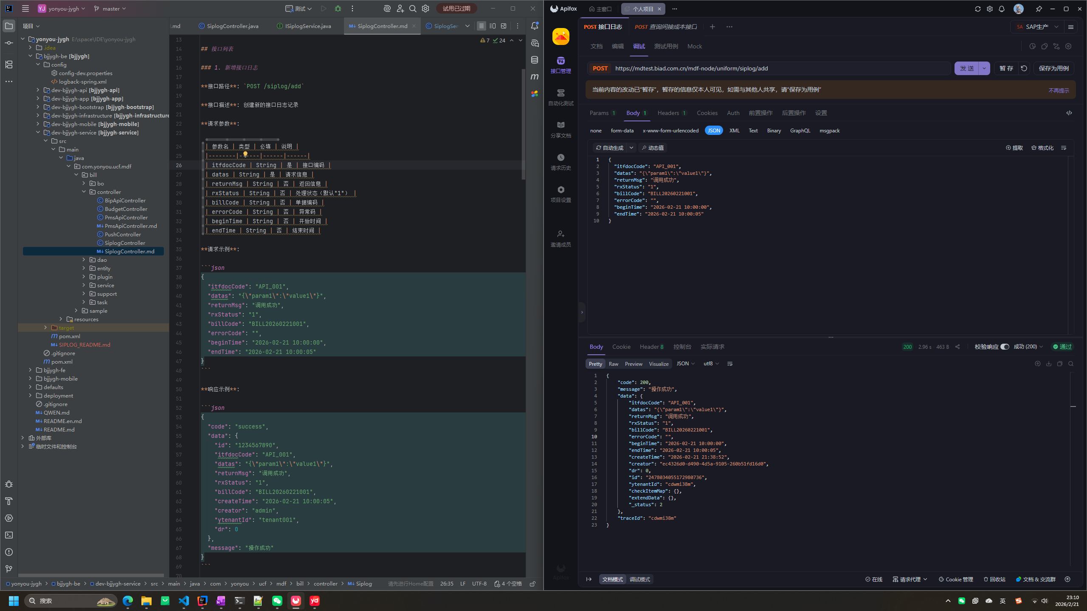
Task: Open the Project tool window folder icon
Action: [9, 26]
